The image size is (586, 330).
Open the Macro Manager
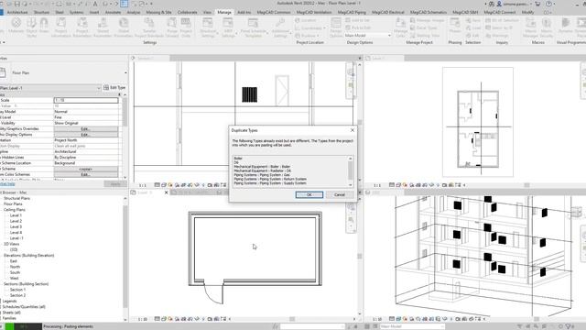[531, 27]
